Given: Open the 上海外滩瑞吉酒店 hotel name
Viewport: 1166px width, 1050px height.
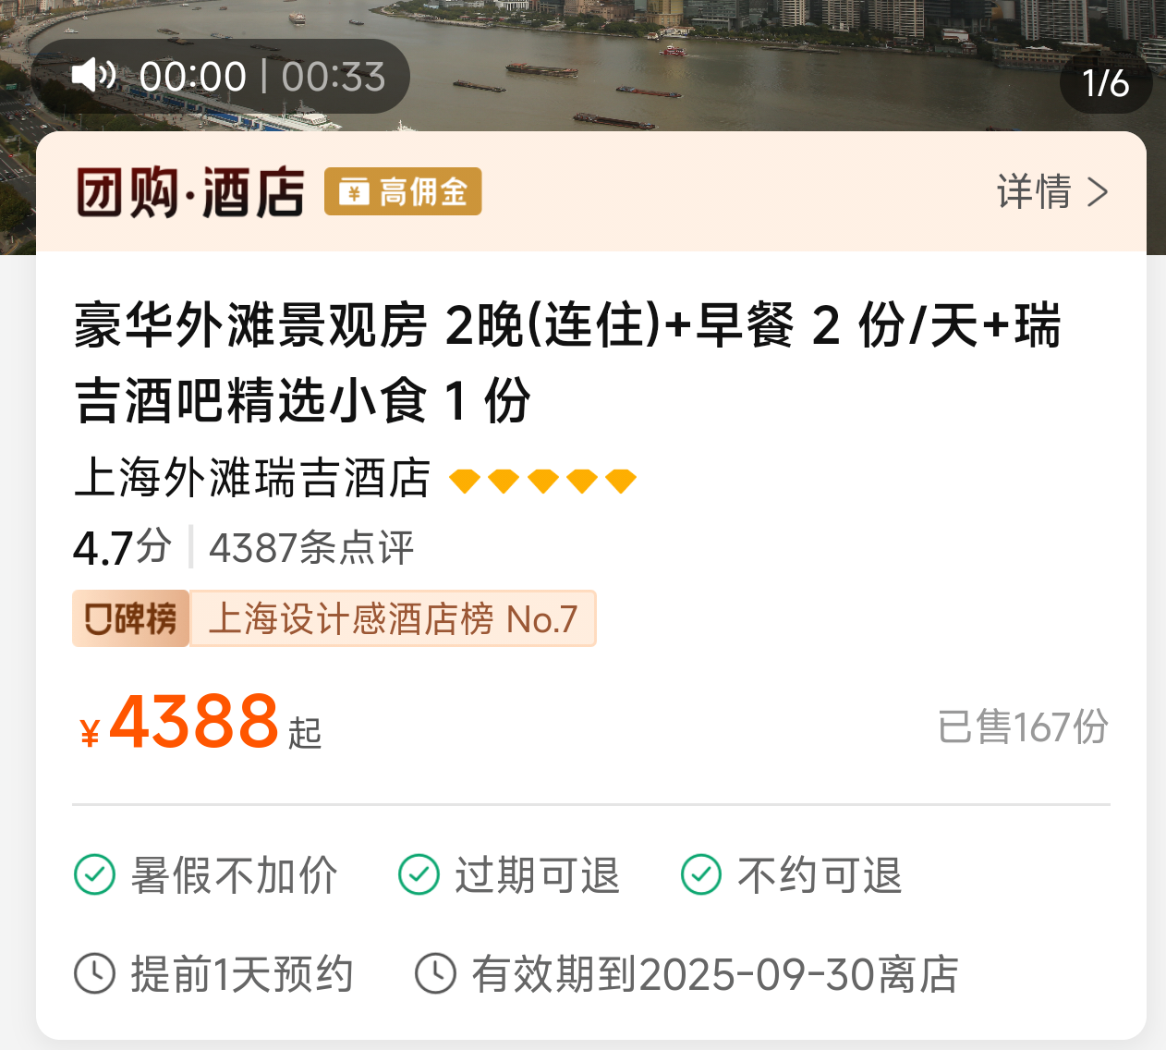Looking at the screenshot, I should point(252,479).
